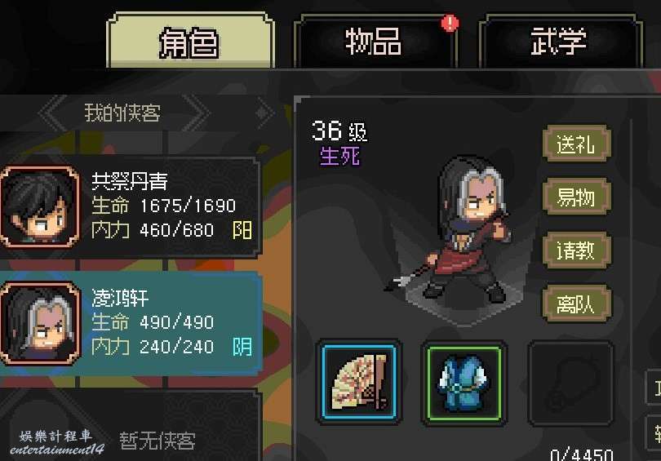Go to next list with right chevron

pos(196,113)
